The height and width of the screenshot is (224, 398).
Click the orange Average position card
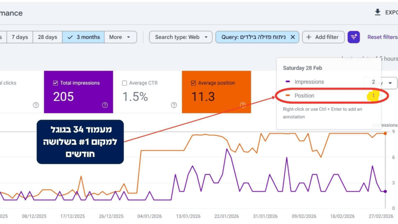pos(216,92)
